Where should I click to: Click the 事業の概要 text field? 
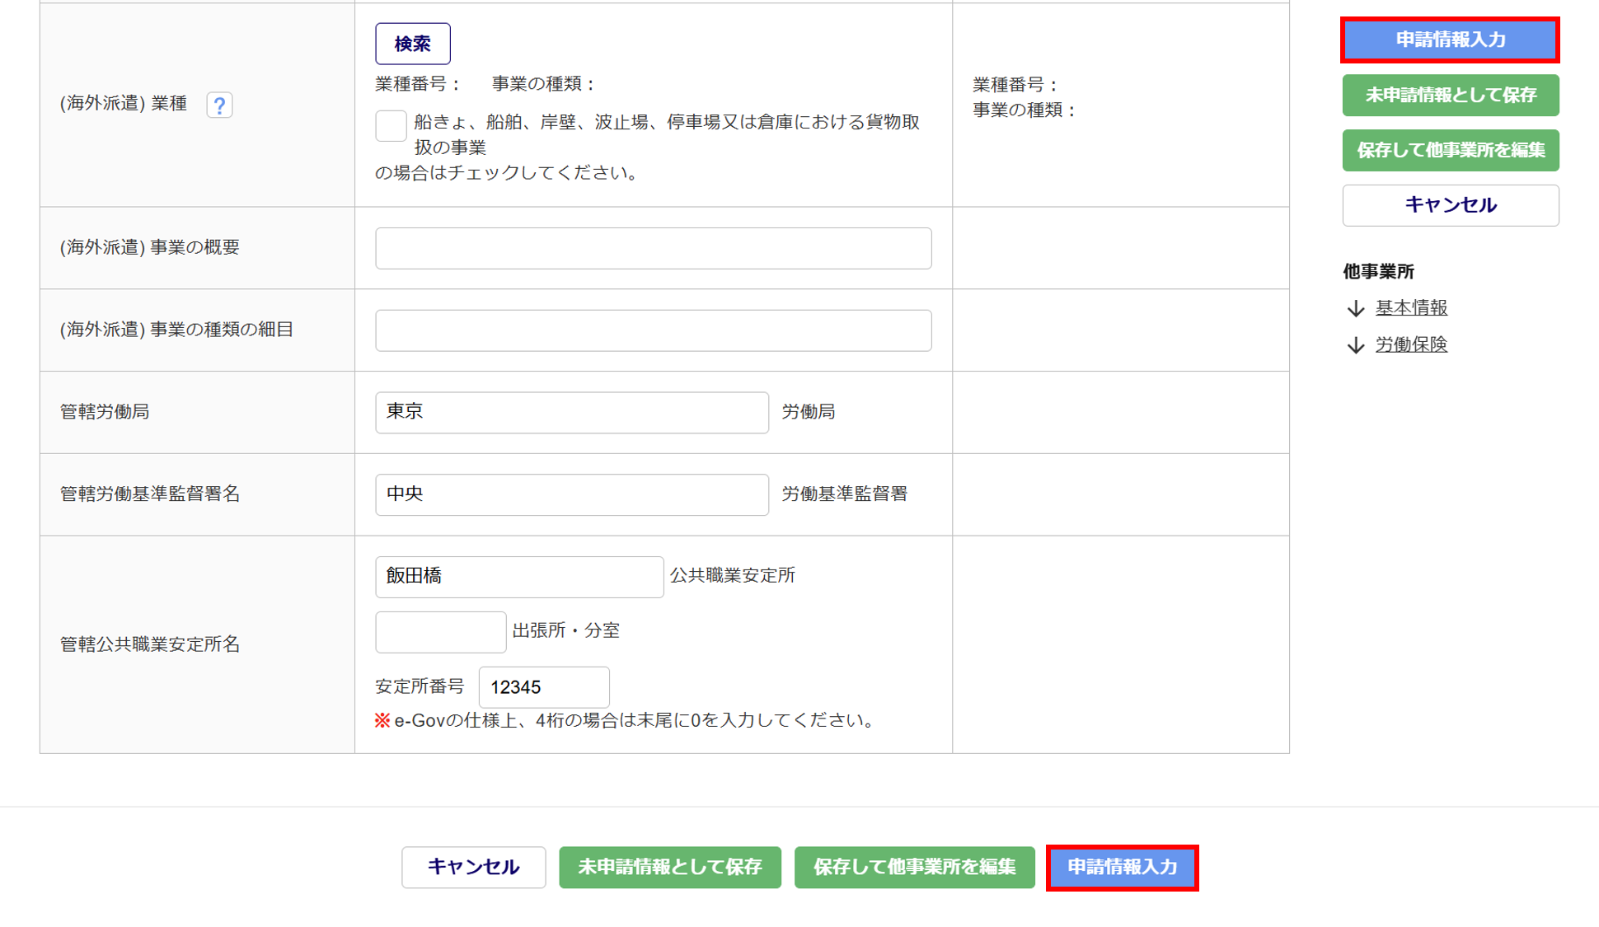point(653,248)
